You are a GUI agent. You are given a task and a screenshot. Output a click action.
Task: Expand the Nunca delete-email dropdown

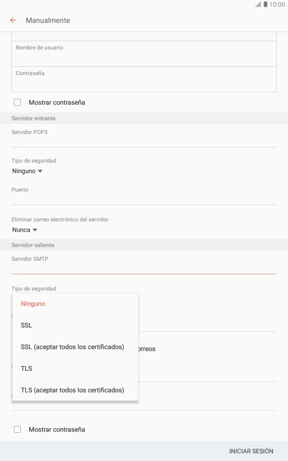pyautogui.click(x=25, y=230)
